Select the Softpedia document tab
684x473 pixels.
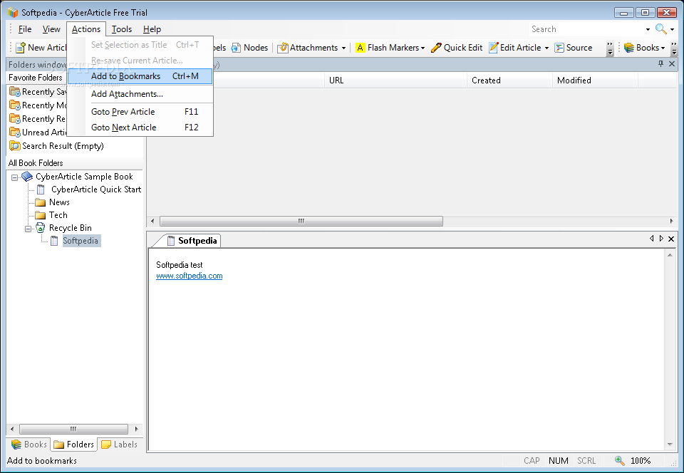coord(192,241)
